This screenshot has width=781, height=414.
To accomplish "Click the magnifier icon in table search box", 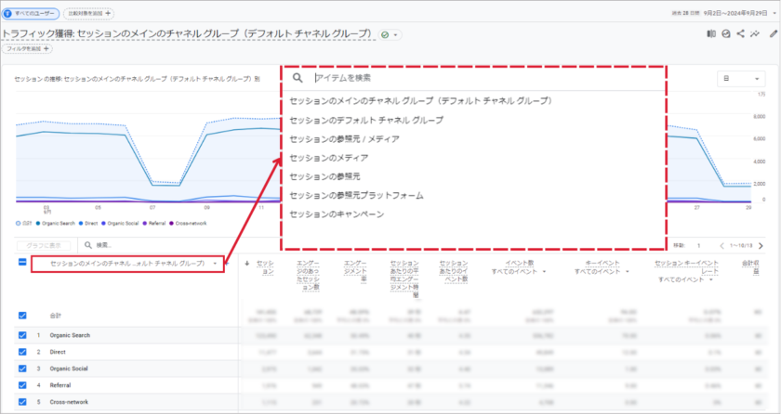I will coord(88,245).
